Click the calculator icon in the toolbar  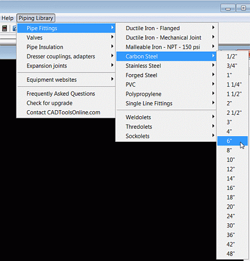(x=4, y=29)
